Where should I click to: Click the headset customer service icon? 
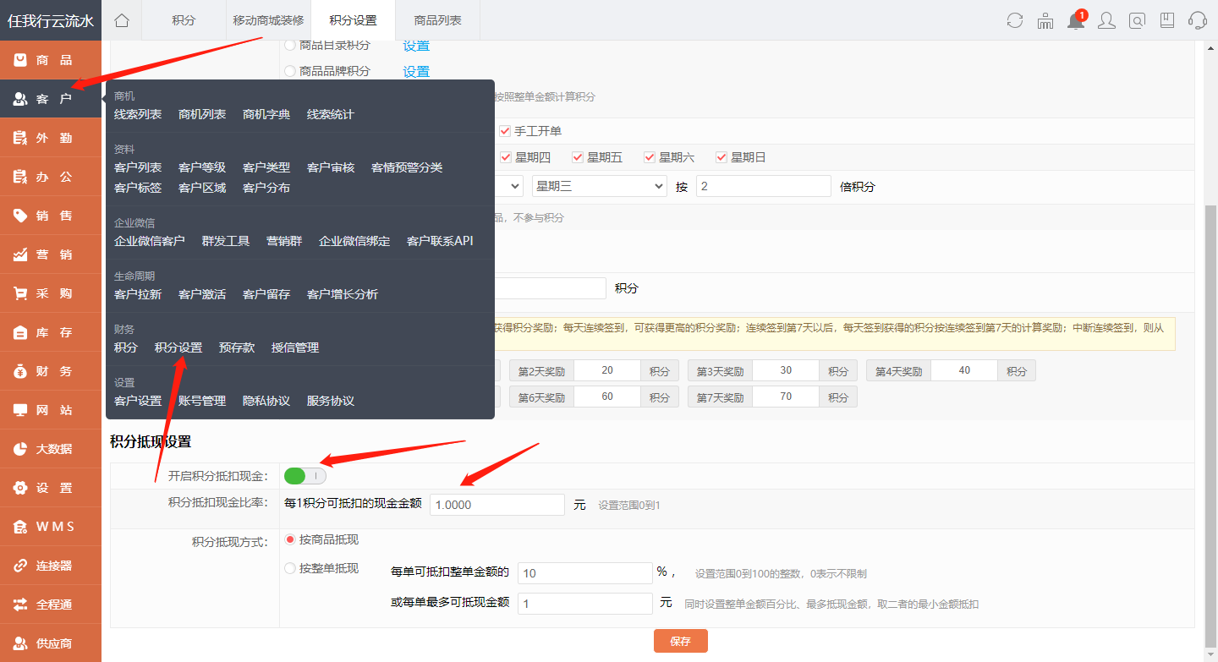(1197, 20)
